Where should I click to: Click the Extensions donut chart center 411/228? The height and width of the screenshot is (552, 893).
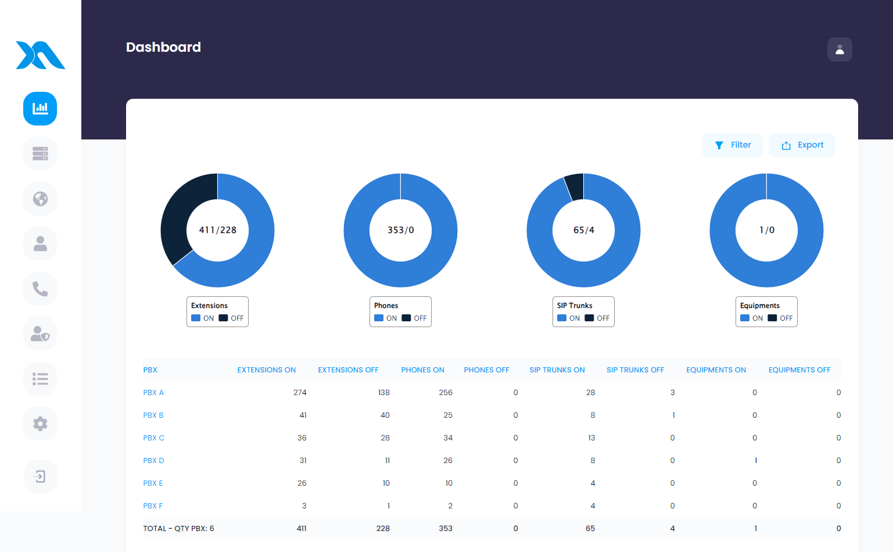click(218, 230)
